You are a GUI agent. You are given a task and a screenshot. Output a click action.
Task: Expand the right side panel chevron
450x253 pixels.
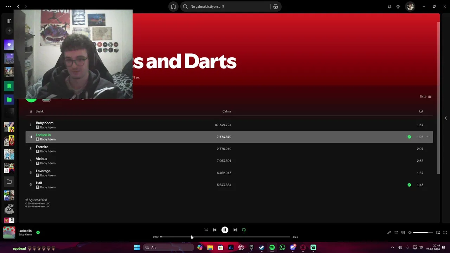point(446,118)
